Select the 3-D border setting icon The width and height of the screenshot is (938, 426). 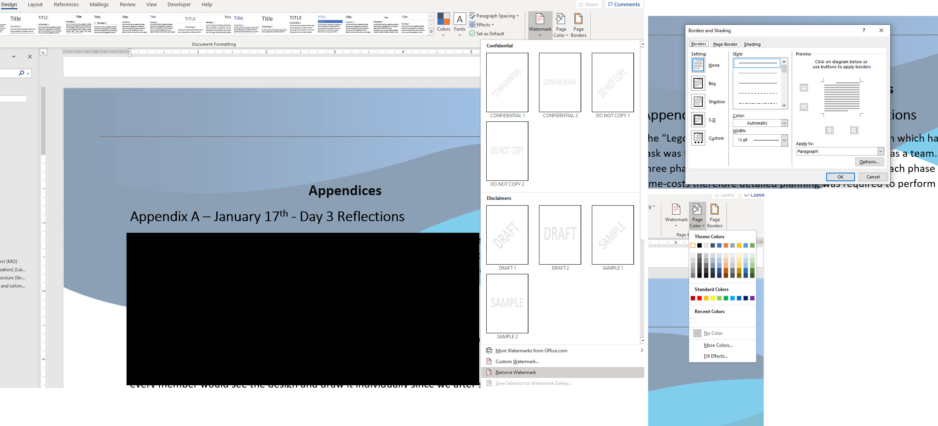point(698,120)
